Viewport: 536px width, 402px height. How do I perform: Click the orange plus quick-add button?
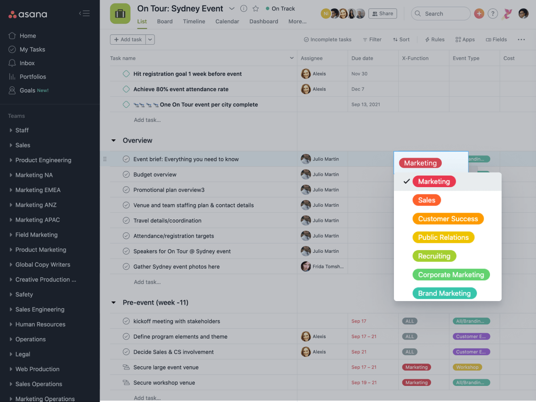pyautogui.click(x=479, y=13)
